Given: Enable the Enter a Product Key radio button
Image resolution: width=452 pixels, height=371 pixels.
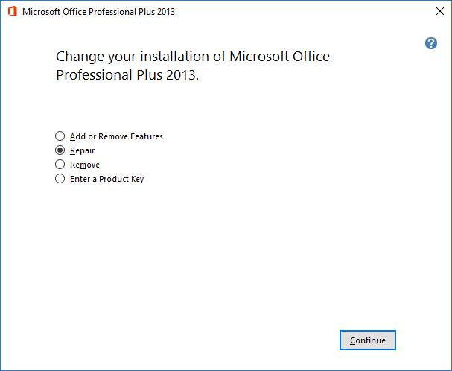Looking at the screenshot, I should (x=60, y=179).
